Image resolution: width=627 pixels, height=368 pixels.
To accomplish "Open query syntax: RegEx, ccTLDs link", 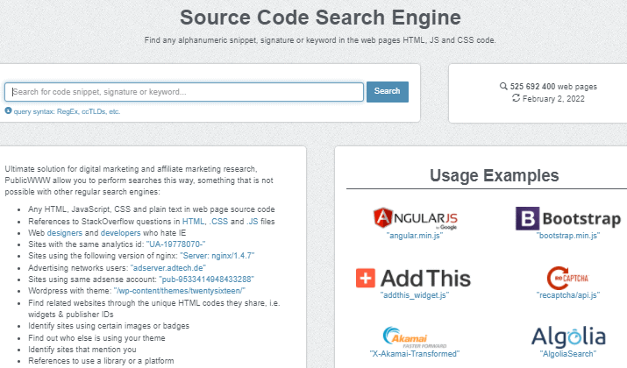I will click(x=67, y=111).
